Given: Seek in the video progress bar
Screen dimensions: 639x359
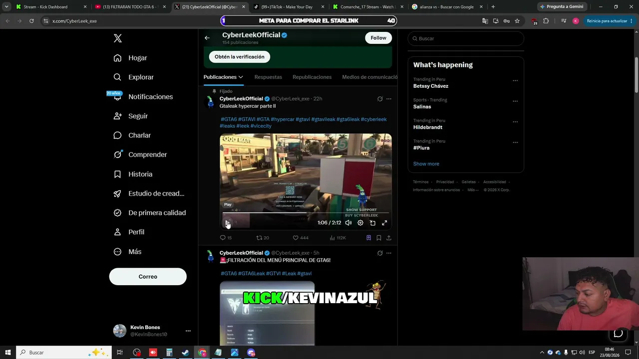Looking at the screenshot, I should [306, 213].
